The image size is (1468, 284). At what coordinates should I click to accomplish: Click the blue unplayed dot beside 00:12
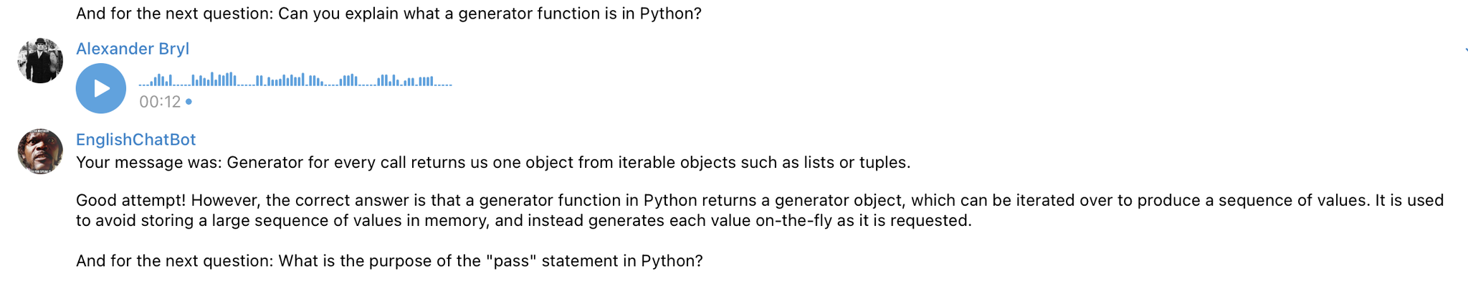pos(189,102)
